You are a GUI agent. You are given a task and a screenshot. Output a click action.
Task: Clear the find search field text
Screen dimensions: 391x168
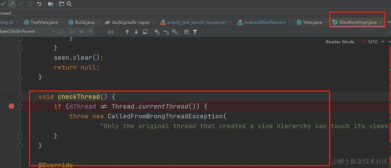[53, 32]
